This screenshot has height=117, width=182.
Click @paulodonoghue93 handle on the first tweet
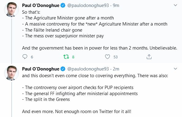pyautogui.click(x=88, y=5)
